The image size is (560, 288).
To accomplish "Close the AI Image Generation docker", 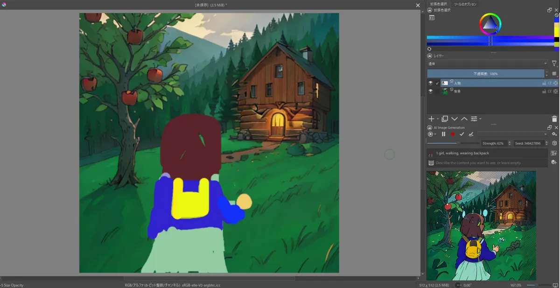I will pos(556,127).
